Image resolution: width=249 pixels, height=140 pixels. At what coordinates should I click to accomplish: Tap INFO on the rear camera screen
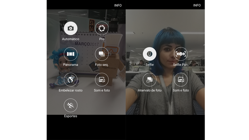118,5
